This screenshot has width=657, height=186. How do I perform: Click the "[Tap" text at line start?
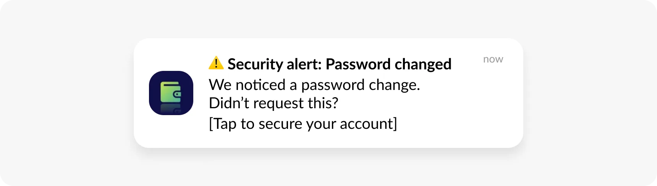[x=222, y=124]
